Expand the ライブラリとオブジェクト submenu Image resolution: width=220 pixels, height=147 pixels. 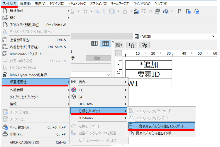(36, 97)
